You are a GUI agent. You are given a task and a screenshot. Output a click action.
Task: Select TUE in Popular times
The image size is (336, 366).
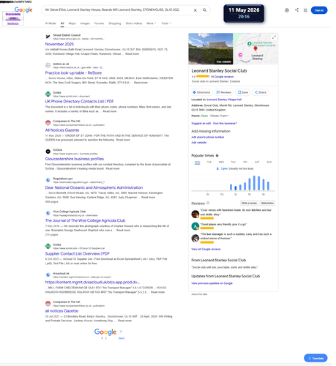tap(209, 163)
